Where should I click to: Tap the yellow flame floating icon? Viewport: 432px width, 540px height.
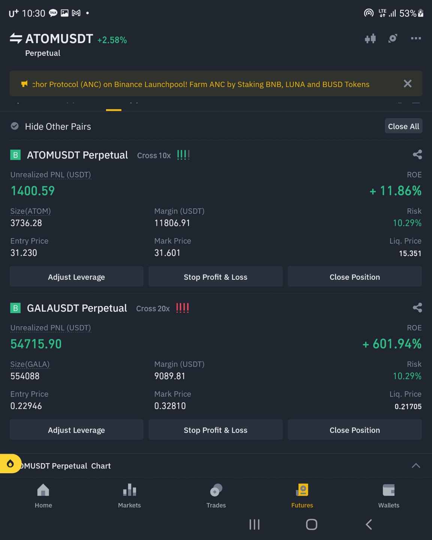click(10, 464)
